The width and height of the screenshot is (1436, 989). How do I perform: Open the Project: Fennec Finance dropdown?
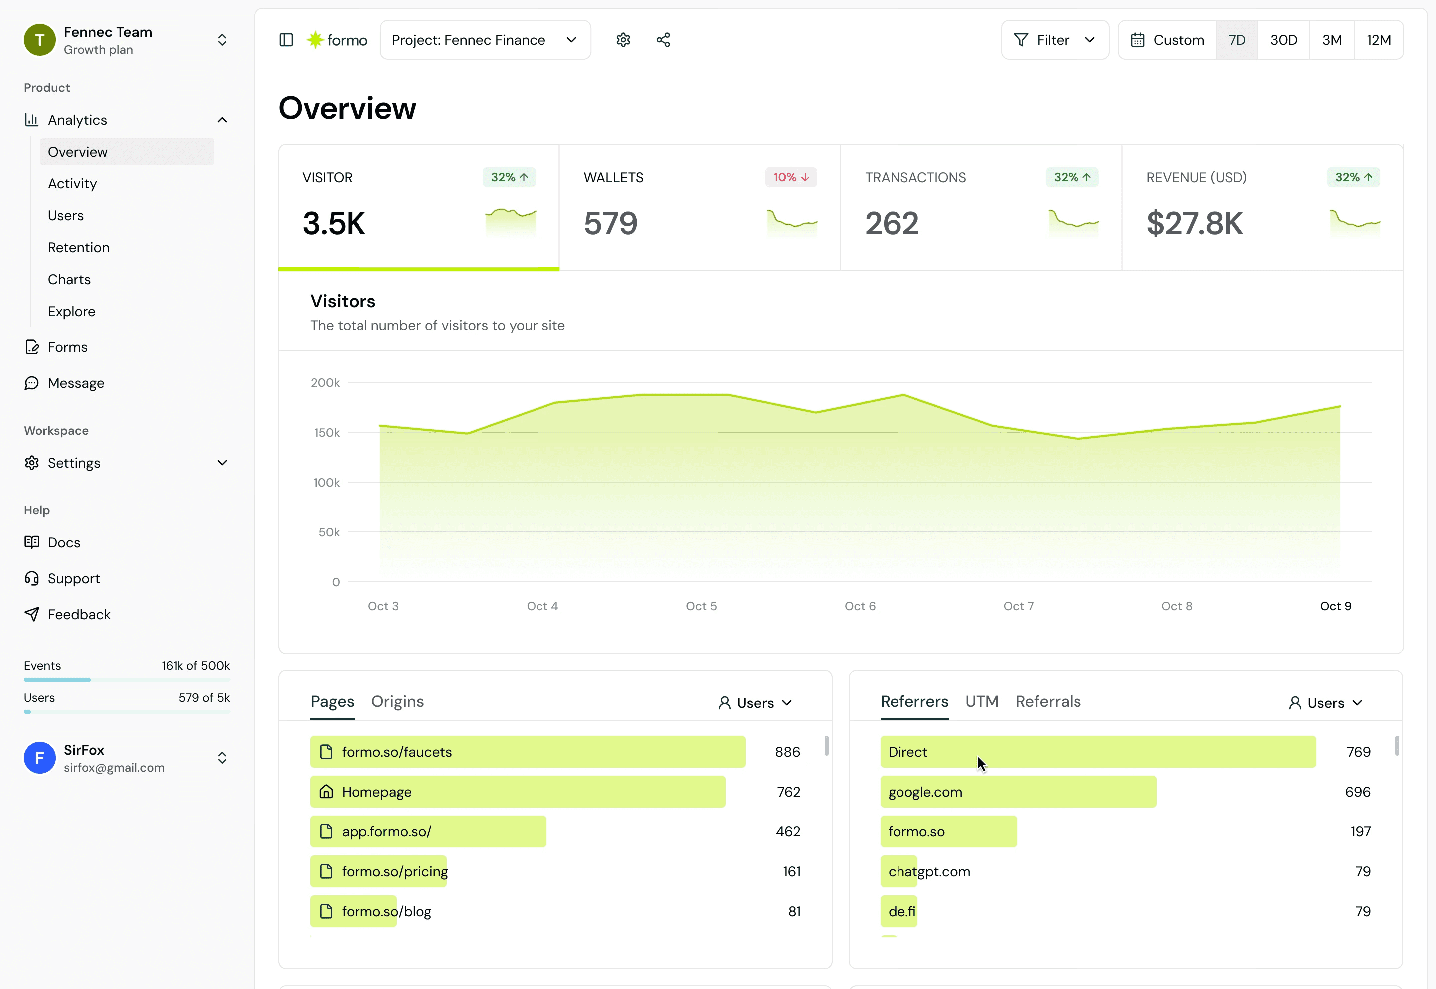click(485, 40)
